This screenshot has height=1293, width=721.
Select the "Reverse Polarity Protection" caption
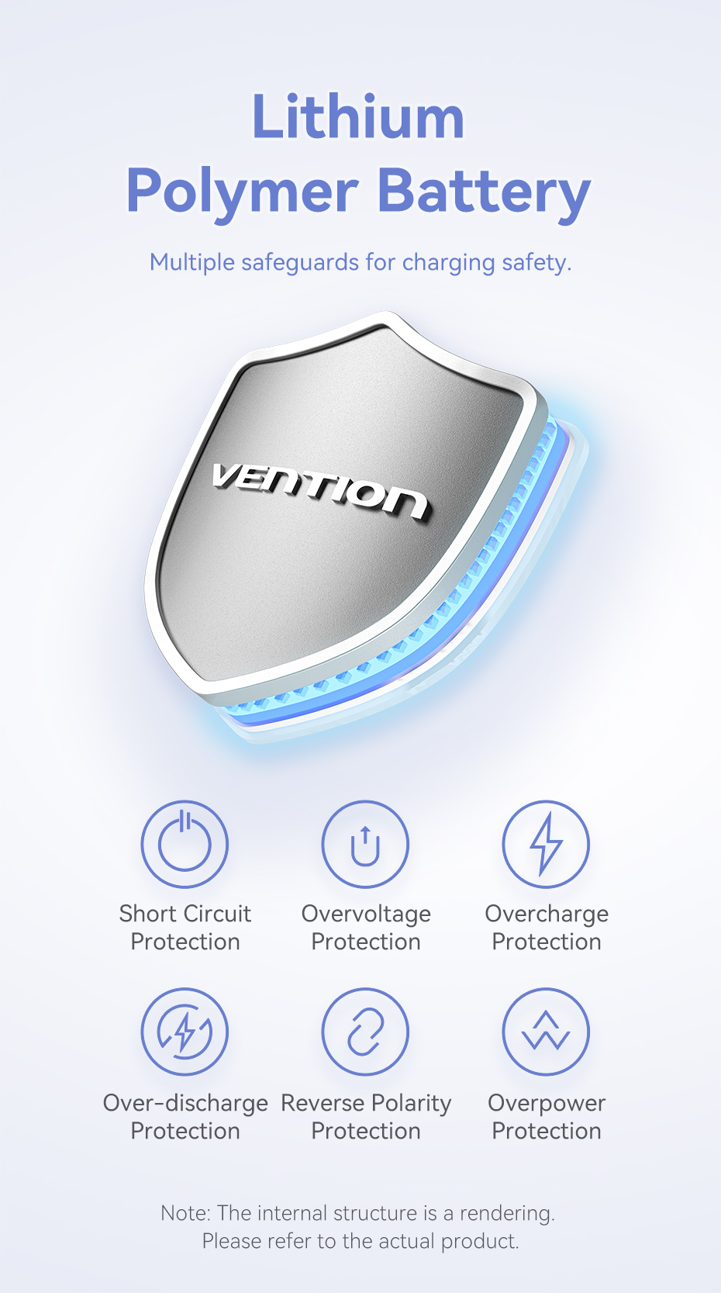[366, 1117]
